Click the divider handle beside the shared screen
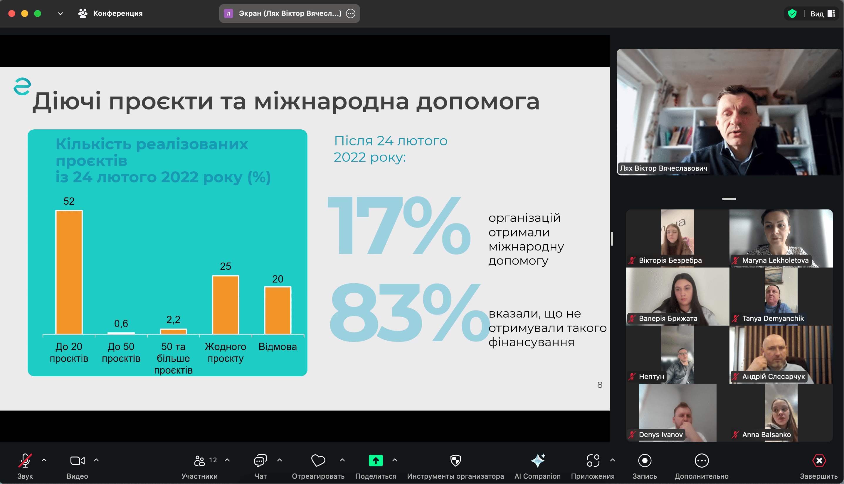Viewport: 844px width, 484px height. [612, 239]
